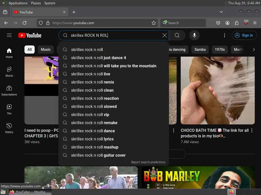Choose suggestion 'skrillex rock n roll live'
The height and width of the screenshot is (195, 261).
(114, 74)
